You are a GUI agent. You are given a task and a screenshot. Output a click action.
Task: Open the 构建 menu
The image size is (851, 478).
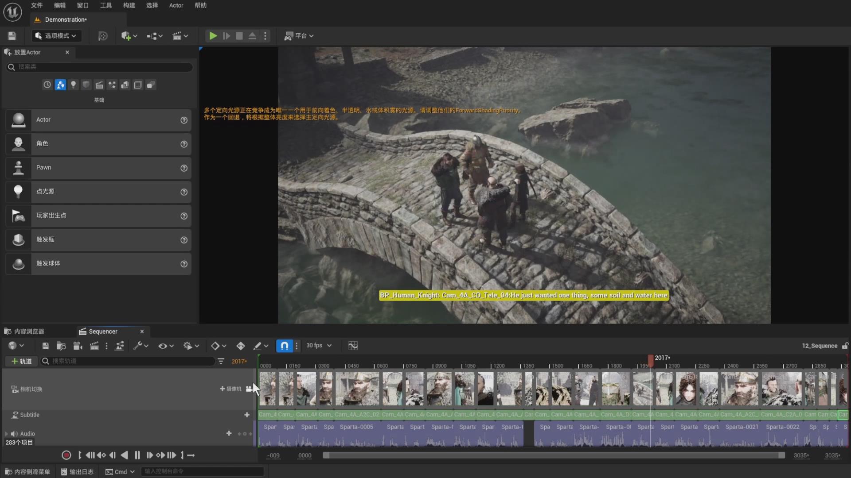coord(129,5)
